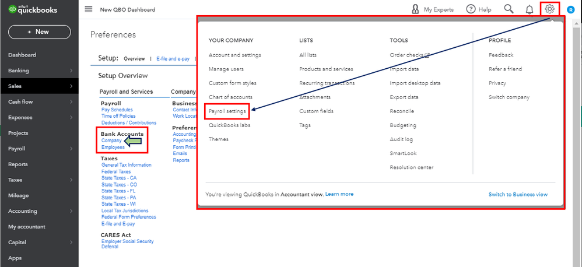This screenshot has height=267, width=582.
Task: Click the settings gear icon
Action: pyautogui.click(x=550, y=9)
